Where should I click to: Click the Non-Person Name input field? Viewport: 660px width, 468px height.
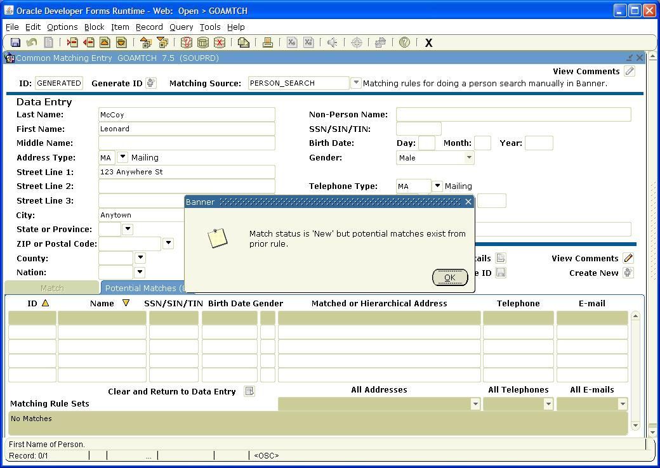pos(513,114)
